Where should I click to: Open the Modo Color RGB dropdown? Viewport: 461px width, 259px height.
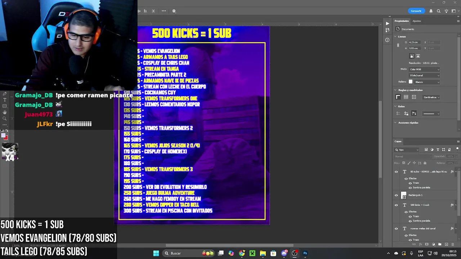click(424, 69)
